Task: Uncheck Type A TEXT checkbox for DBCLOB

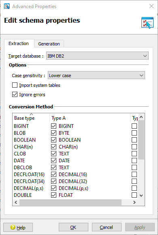Action: (x=53, y=167)
